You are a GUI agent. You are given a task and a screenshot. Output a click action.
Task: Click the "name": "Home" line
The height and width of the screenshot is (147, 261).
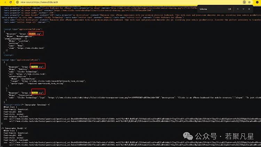pyautogui.click(x=16, y=46)
